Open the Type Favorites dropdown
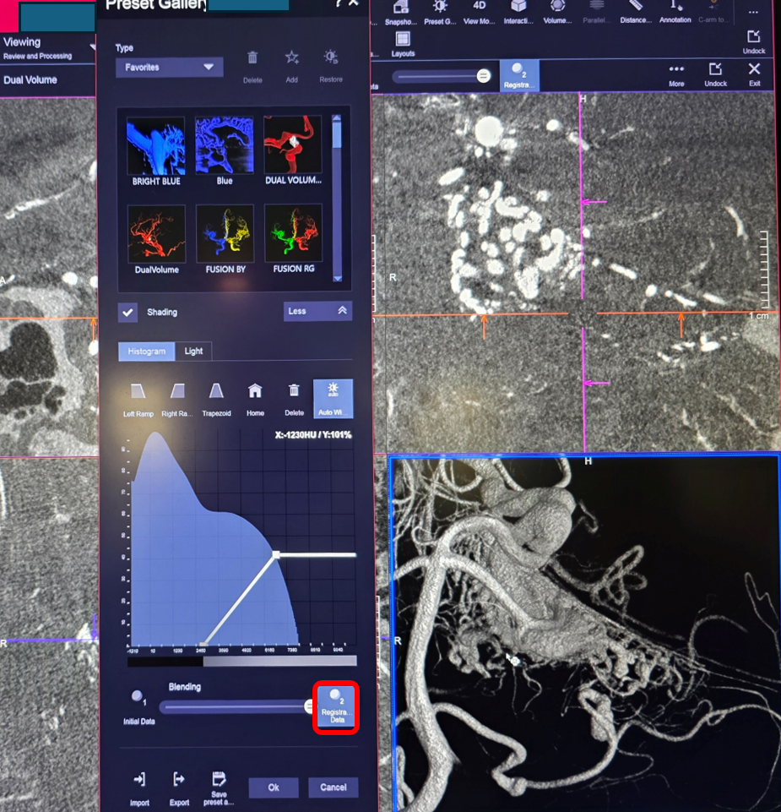This screenshot has width=781, height=812. pyautogui.click(x=170, y=68)
